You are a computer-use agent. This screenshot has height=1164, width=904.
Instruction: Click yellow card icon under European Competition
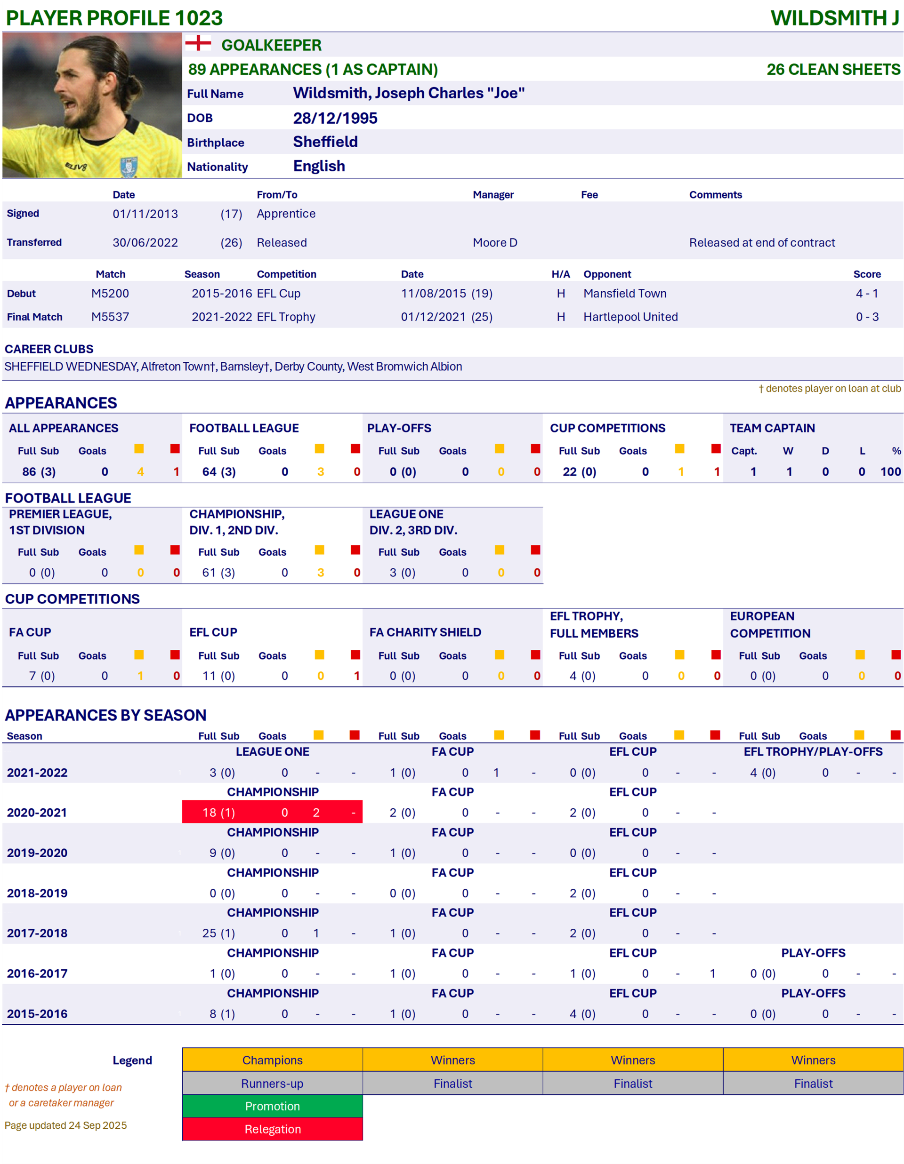click(860, 654)
